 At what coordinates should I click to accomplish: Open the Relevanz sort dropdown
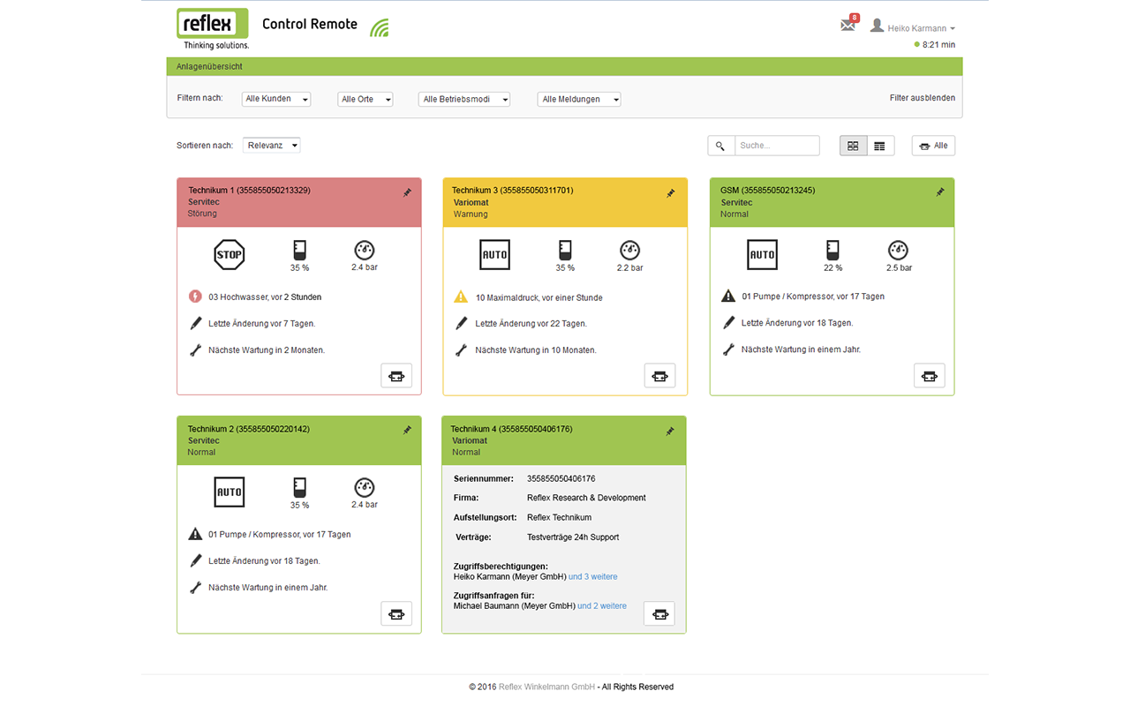coord(271,146)
